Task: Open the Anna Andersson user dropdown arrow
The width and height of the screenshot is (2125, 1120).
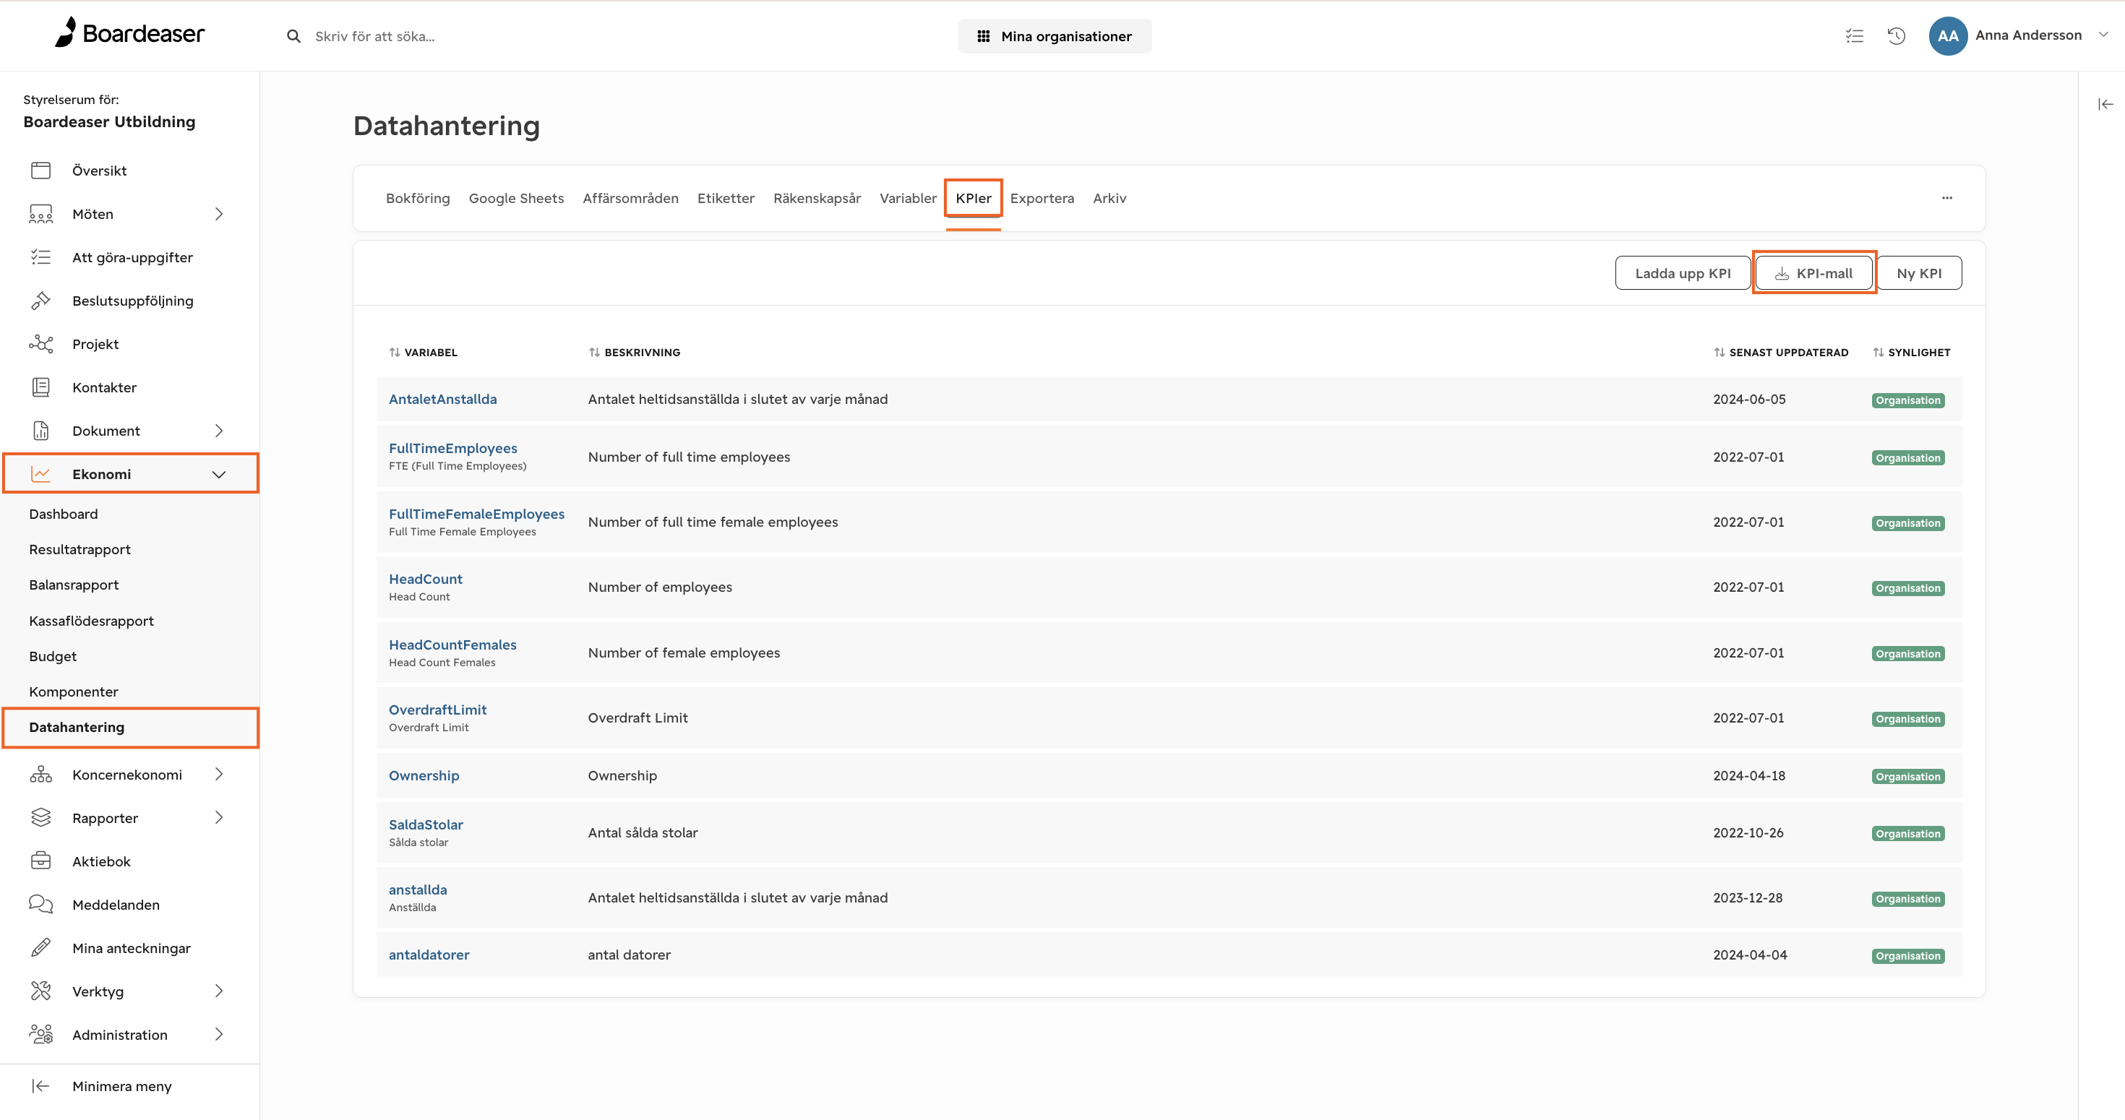Action: coord(2103,35)
